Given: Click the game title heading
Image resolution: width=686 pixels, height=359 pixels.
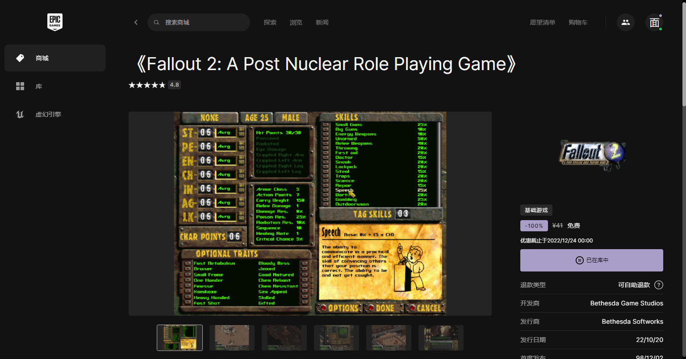Looking at the screenshot, I should coord(326,64).
